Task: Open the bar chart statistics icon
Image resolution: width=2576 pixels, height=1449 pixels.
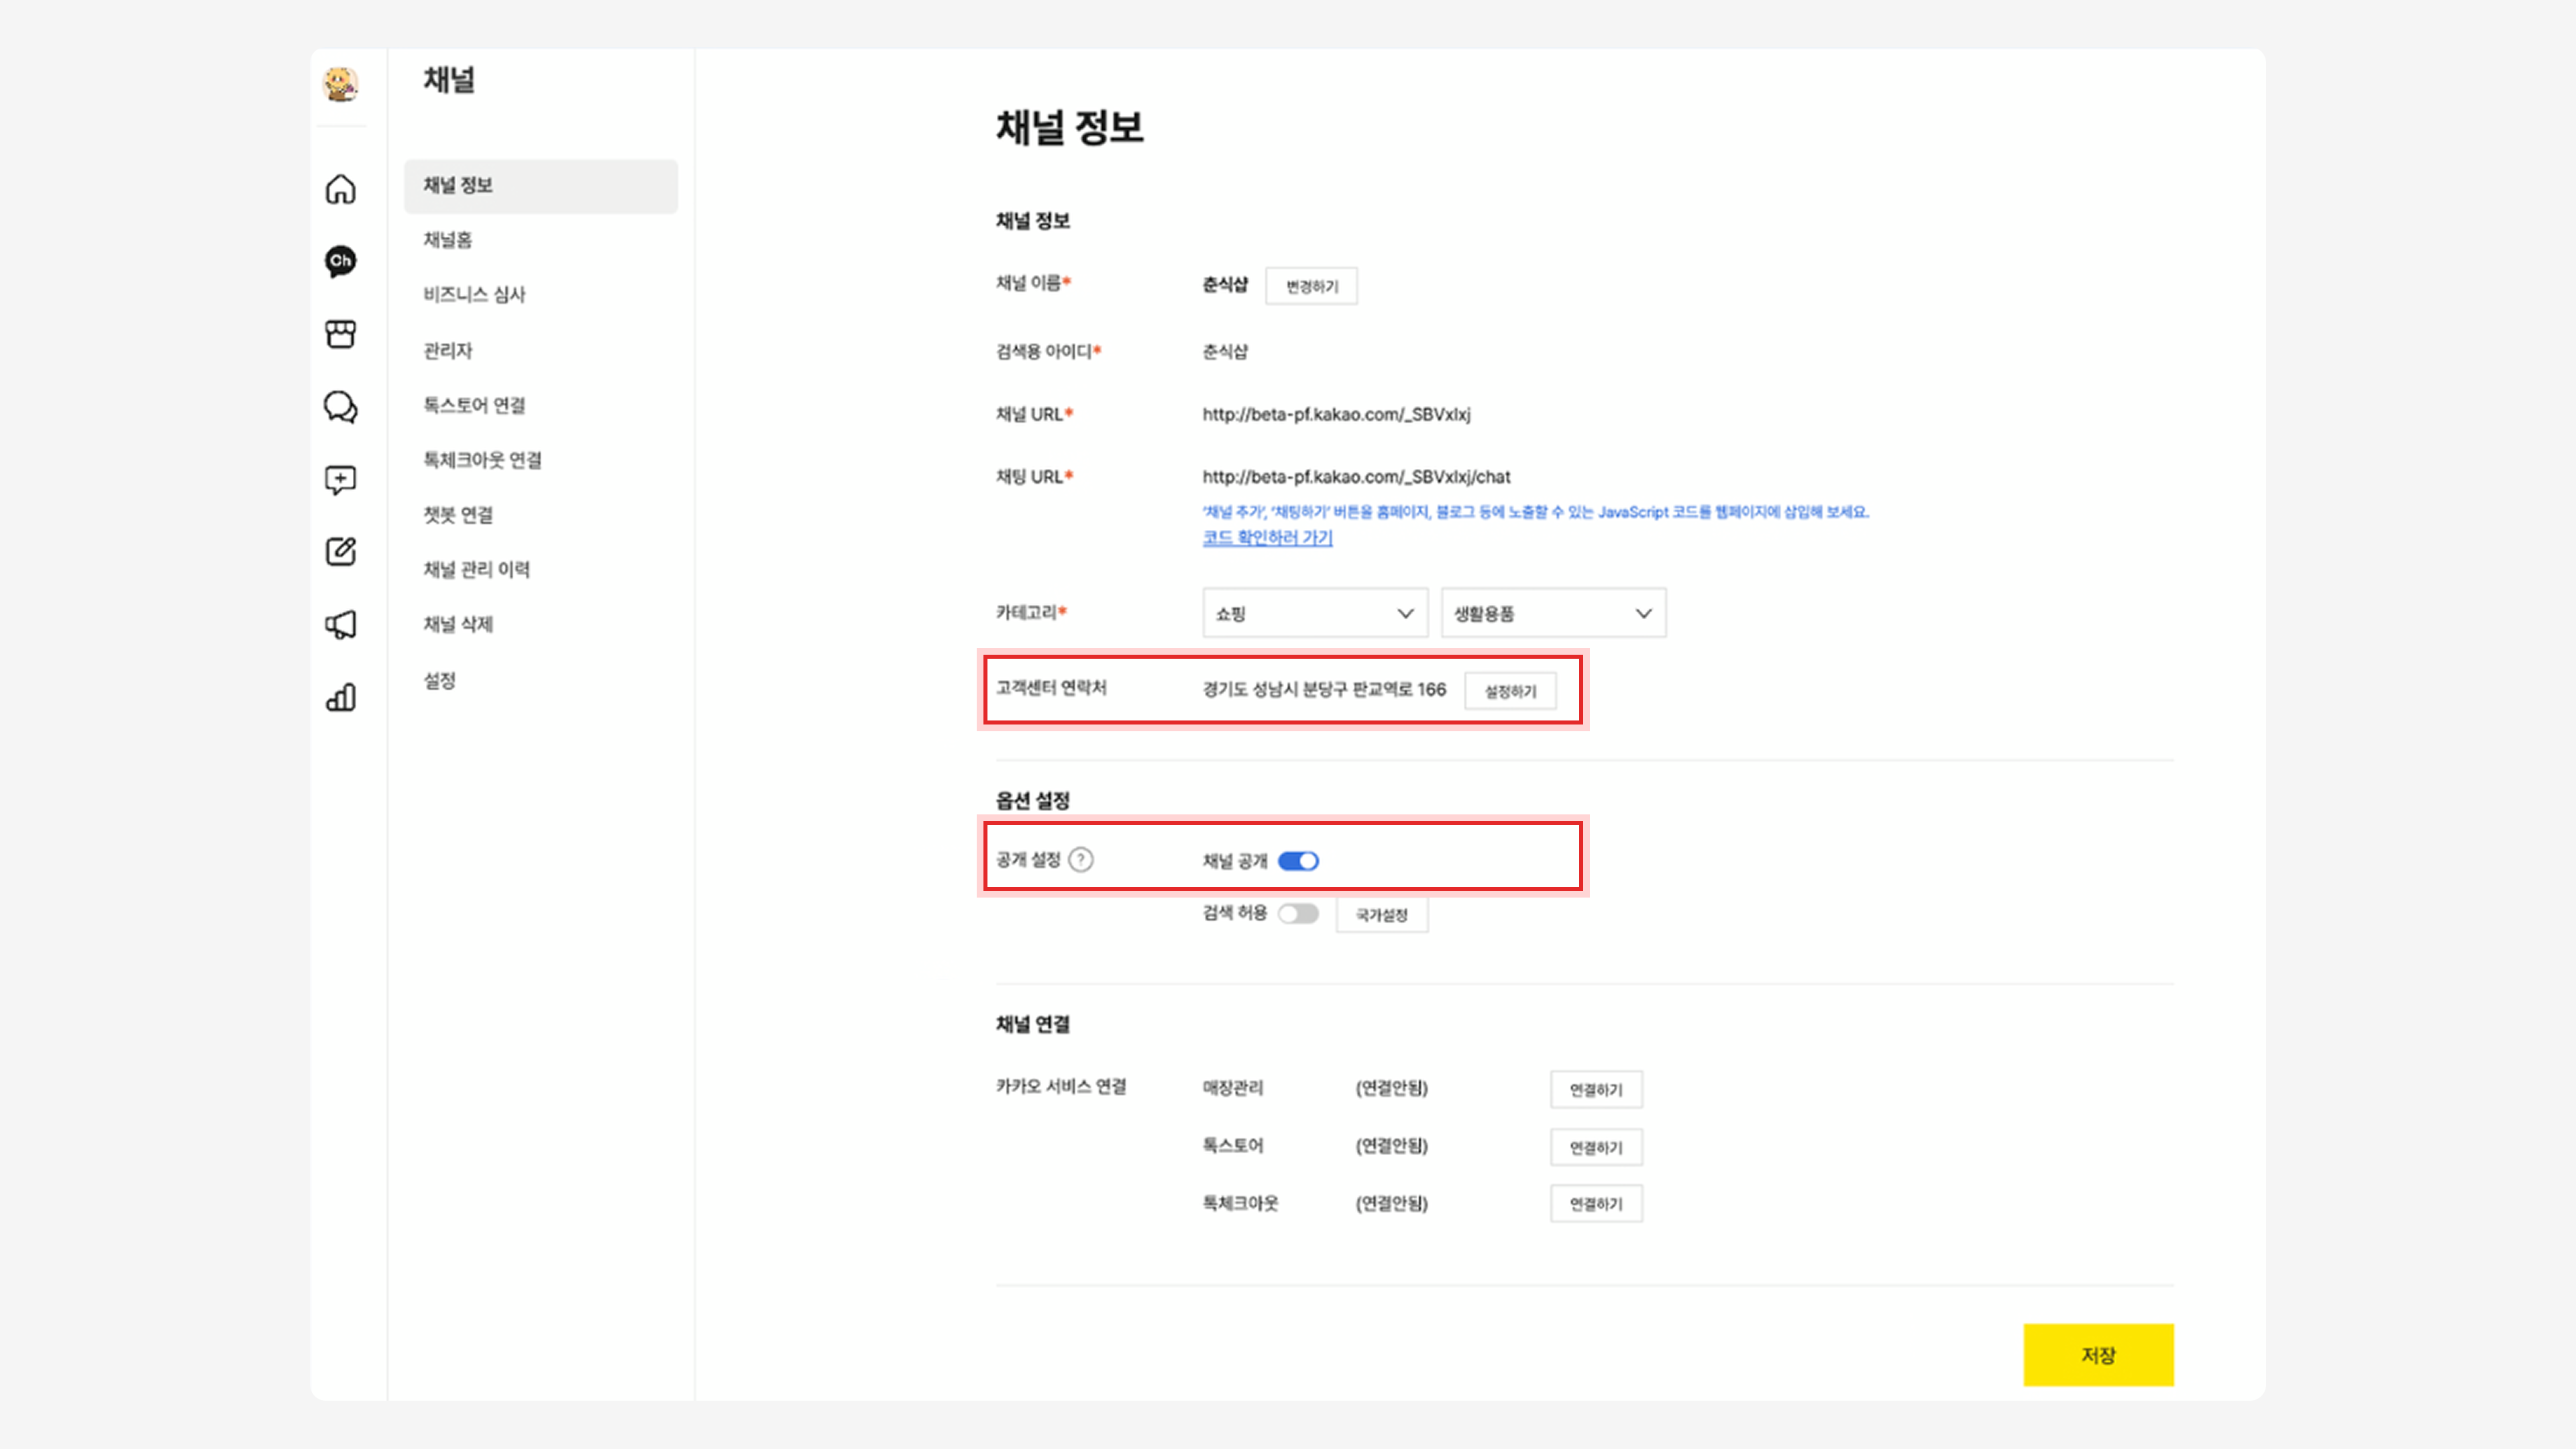Action: 340,697
